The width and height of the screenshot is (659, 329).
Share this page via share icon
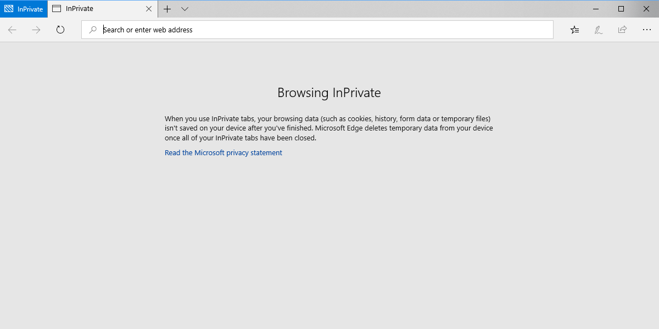click(x=622, y=30)
